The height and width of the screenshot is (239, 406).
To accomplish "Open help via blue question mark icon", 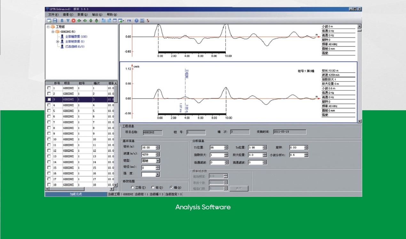I will (136, 20).
